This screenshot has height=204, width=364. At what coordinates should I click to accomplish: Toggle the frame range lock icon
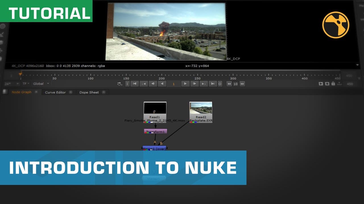click(333, 84)
